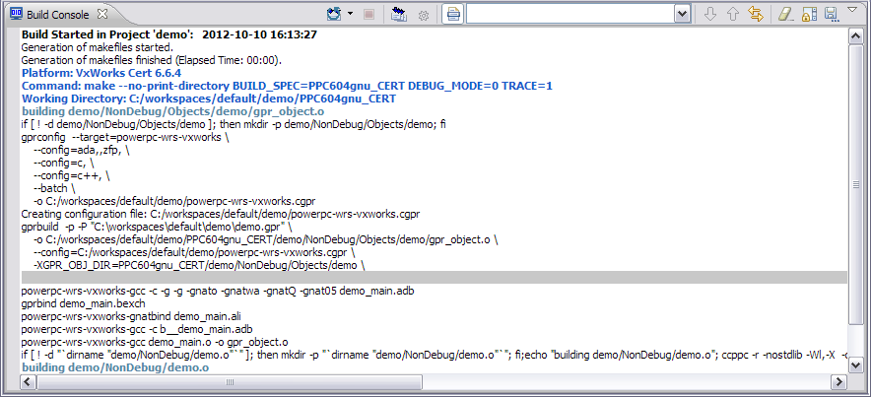Select the Build Console tab

pos(58,15)
